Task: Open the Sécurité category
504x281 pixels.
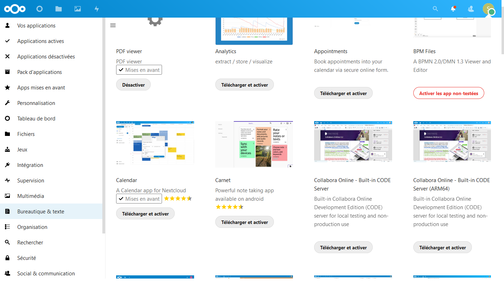Action: coord(51,258)
